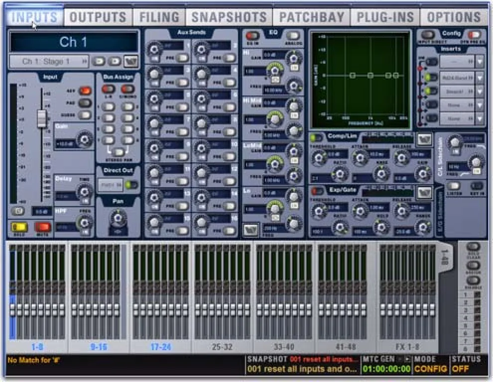The height and width of the screenshot is (382, 493).
Task: Open the third insert slot dropdown arrow
Action: (x=480, y=92)
